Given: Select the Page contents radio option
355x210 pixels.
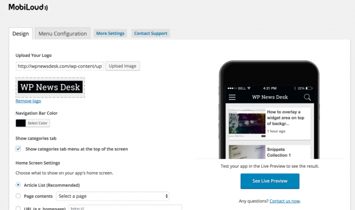Looking at the screenshot, I should (18, 196).
